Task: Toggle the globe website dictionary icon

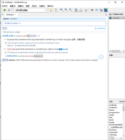Action: tap(101, 10)
